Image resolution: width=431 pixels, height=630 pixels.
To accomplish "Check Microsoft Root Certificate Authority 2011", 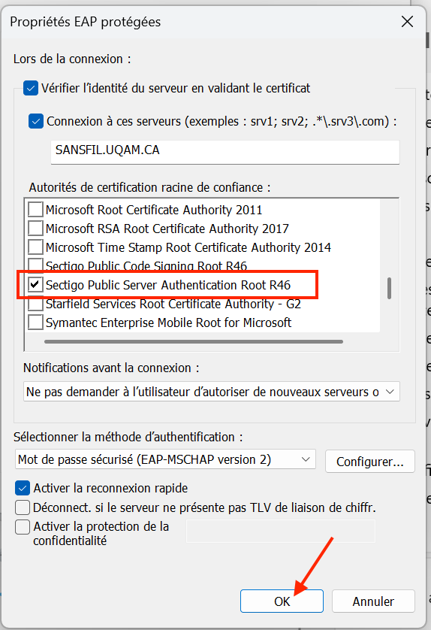I will pyautogui.click(x=35, y=209).
